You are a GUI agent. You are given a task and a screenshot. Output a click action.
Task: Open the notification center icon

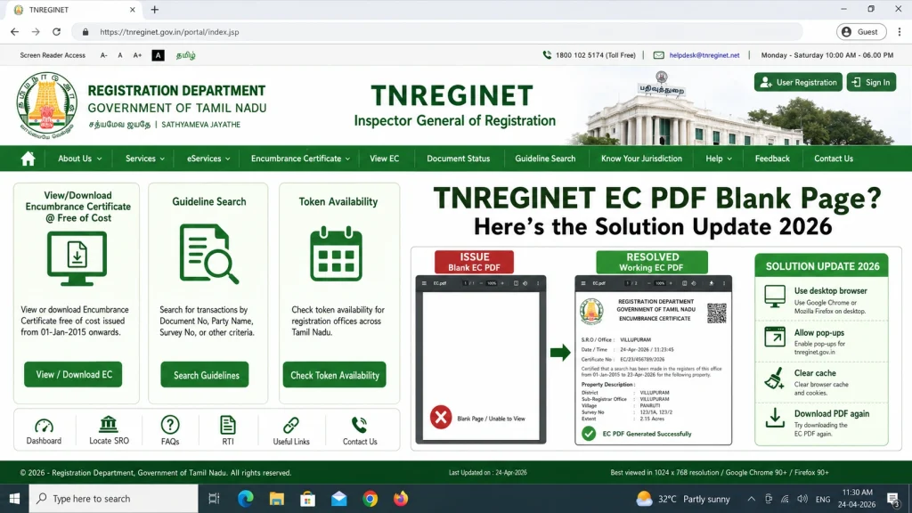(x=893, y=499)
